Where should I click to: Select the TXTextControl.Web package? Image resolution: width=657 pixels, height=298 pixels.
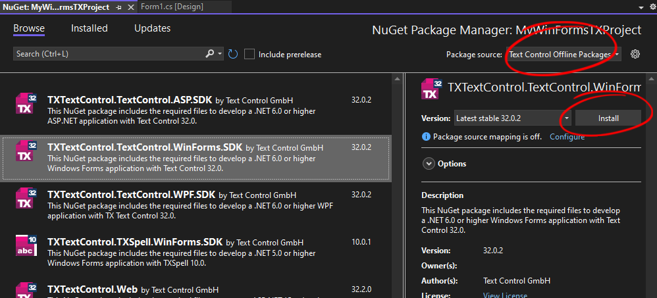(196, 287)
